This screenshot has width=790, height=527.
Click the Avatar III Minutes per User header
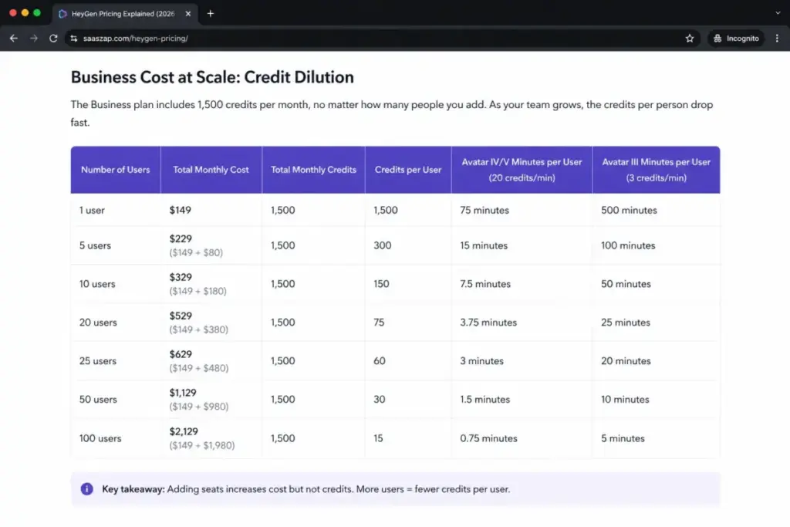pyautogui.click(x=656, y=170)
